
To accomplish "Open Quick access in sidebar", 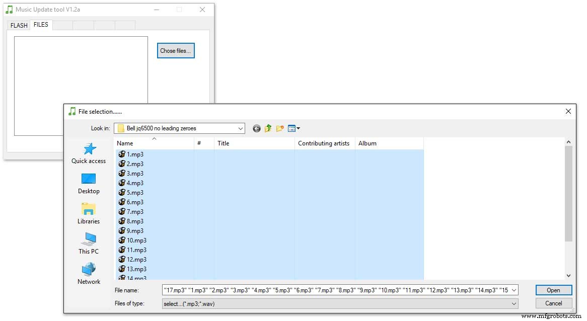I will point(89,153).
